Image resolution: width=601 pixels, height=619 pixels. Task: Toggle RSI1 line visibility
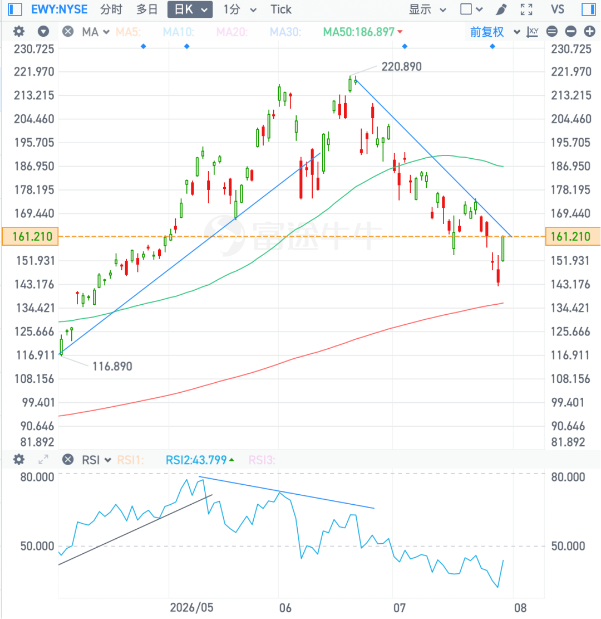[131, 460]
